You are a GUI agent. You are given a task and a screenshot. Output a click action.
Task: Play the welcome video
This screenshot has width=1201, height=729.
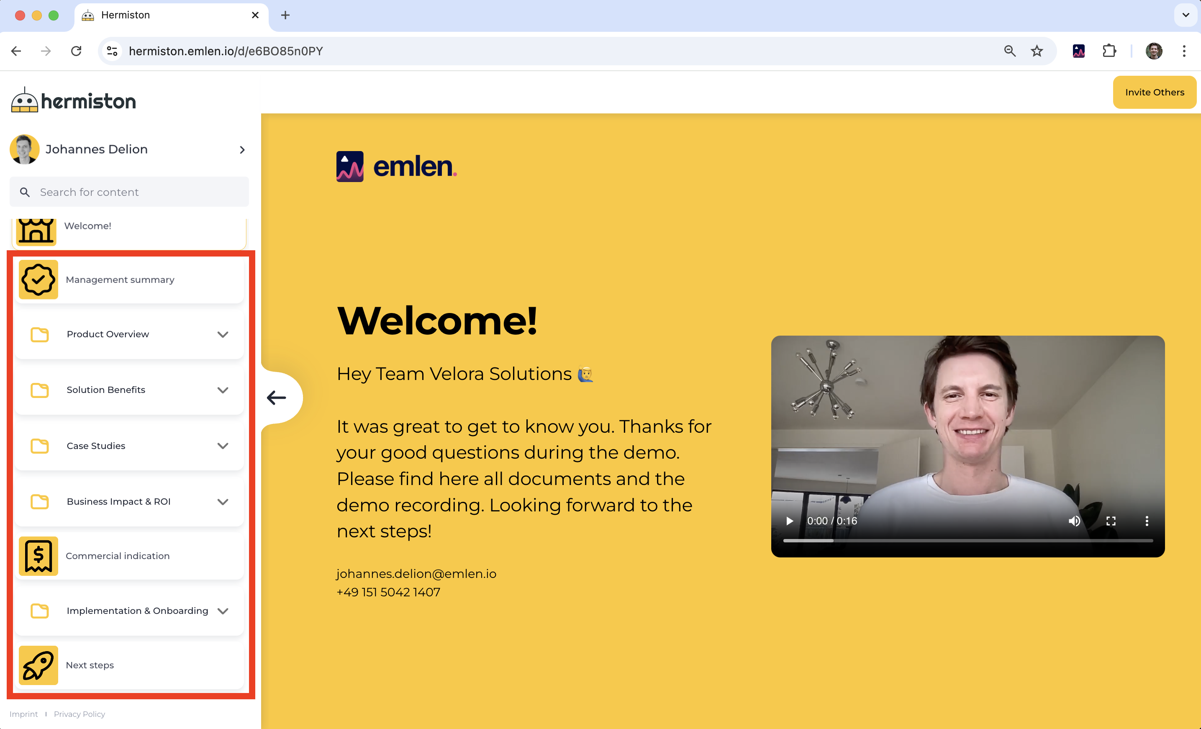[789, 521]
